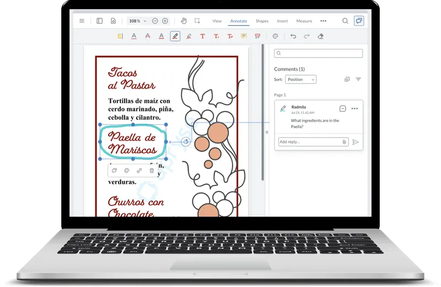The height and width of the screenshot is (287, 441).
Task: Click the comments panel resize handle
Action: 267,132
